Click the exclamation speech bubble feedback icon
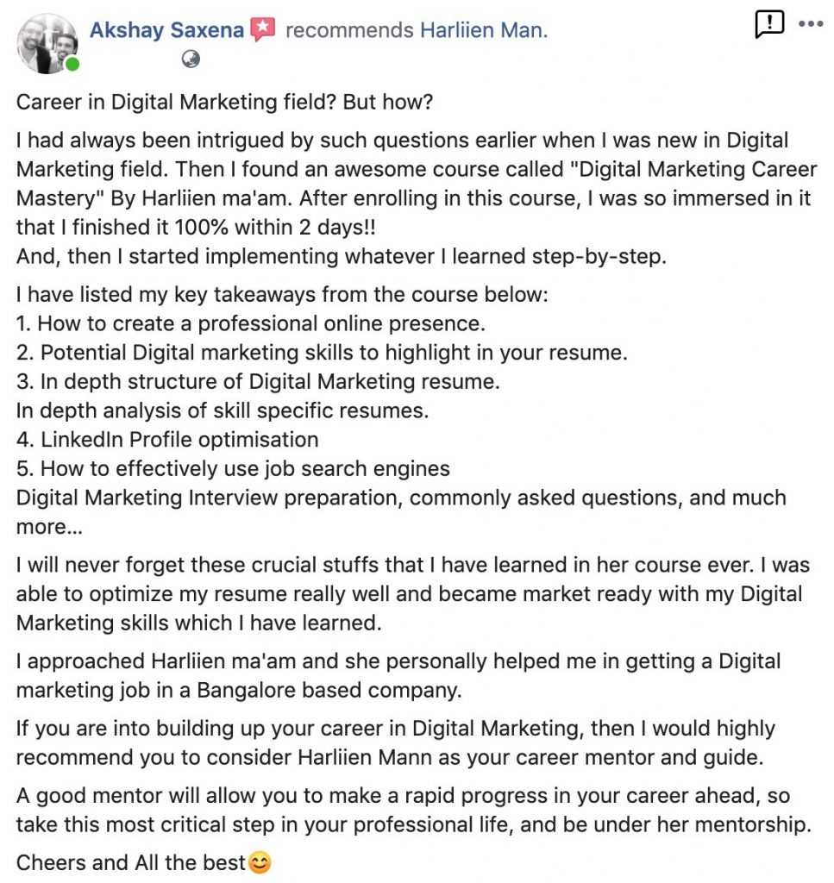 (x=768, y=25)
